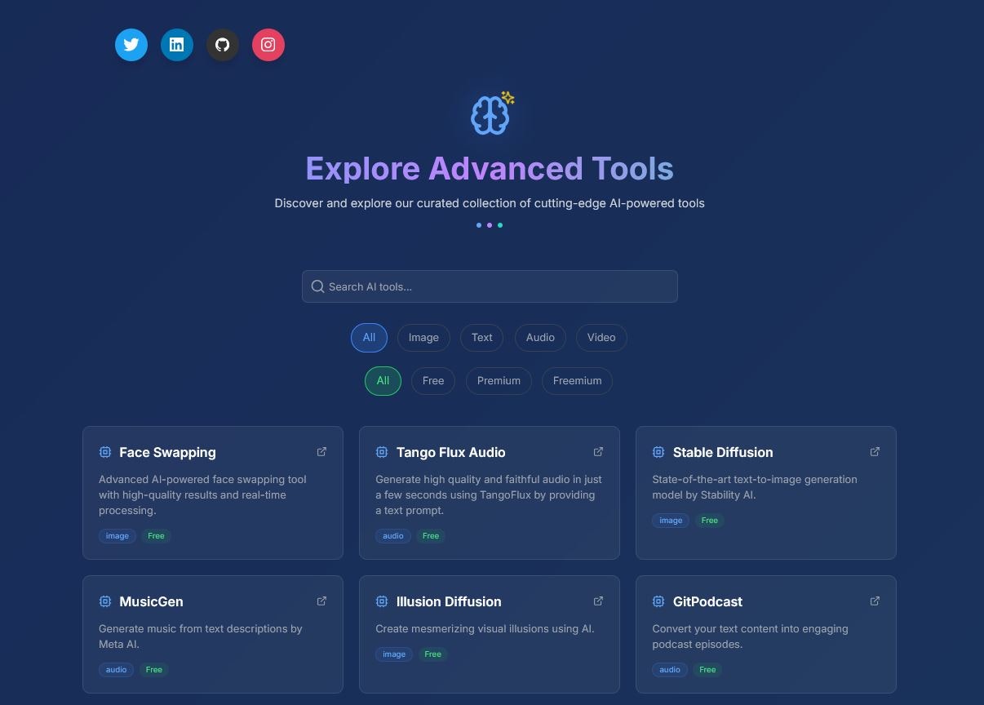Click the GitHub icon
Image resolution: width=984 pixels, height=705 pixels.
223,45
